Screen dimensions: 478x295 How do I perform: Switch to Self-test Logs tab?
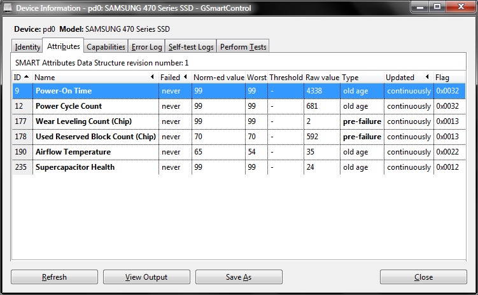pyautogui.click(x=191, y=46)
